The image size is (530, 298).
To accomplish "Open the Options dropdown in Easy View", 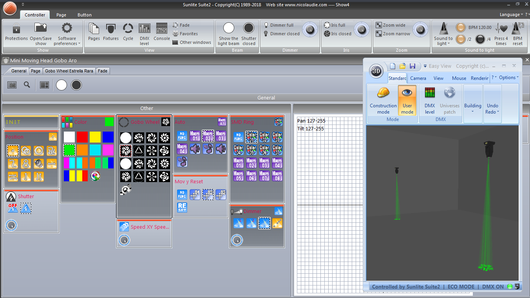I will pyautogui.click(x=509, y=78).
